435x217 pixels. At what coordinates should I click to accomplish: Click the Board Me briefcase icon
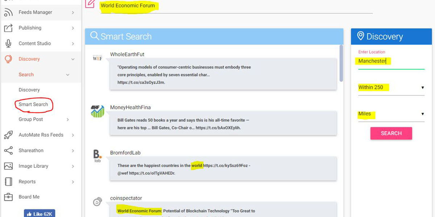[x=8, y=197]
